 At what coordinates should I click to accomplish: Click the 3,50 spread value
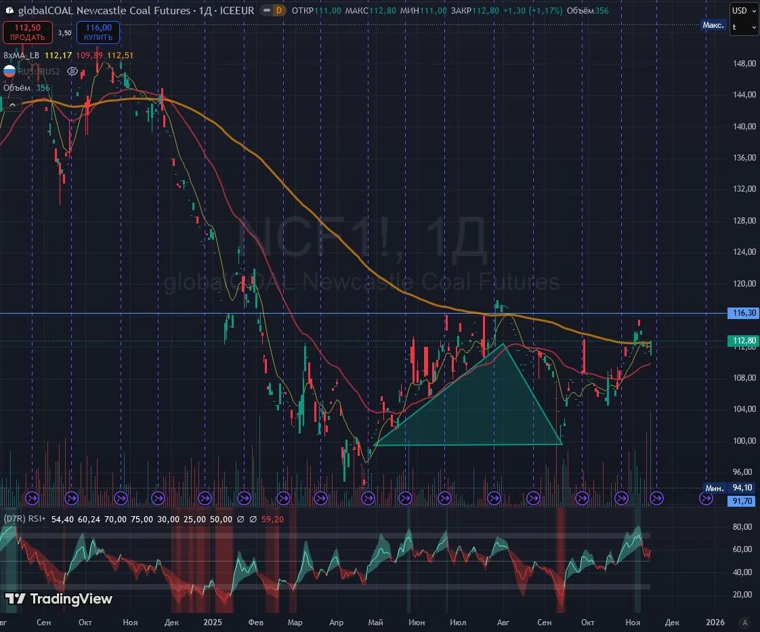coord(64,33)
